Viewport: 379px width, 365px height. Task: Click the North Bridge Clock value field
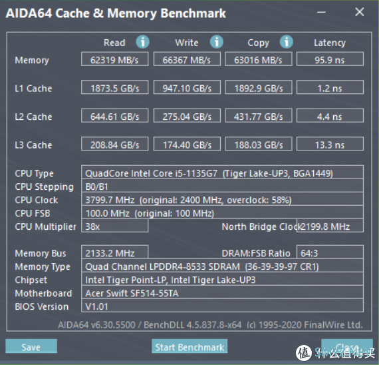click(330, 226)
